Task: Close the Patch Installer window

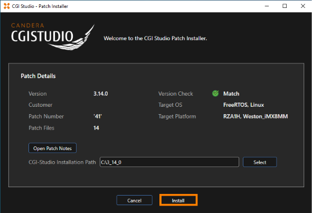Action: 303,6
